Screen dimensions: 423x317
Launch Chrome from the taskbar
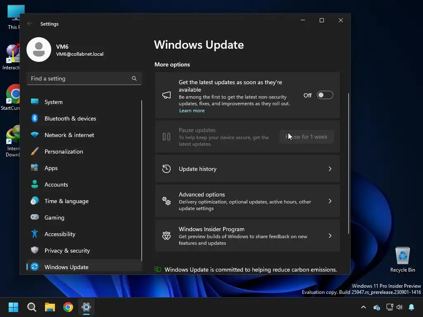68,307
